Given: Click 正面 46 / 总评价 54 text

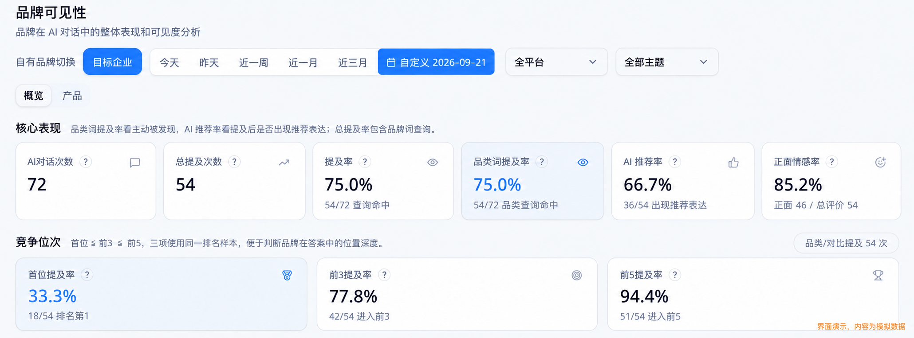Looking at the screenshot, I should (816, 205).
